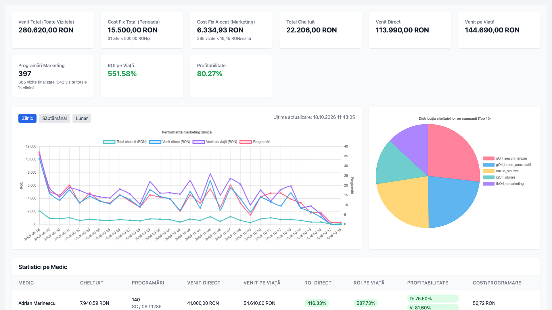Toggle gOrl_brand_consultatii in pie legend
552x310 pixels.
[507, 165]
